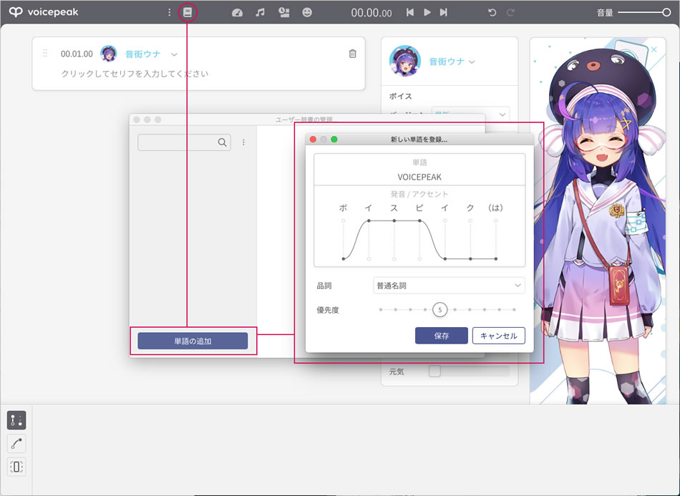Select the phrase selection tool on the left
Viewport: 680px width, 496px height.
point(16,467)
